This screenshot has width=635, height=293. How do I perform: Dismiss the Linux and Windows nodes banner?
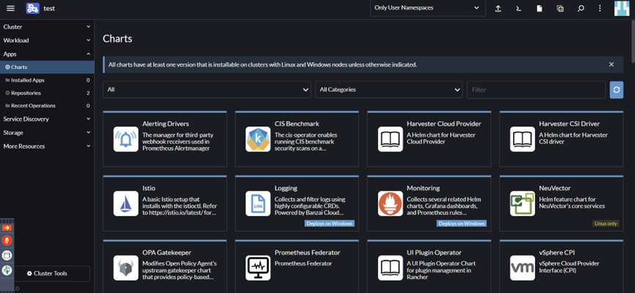pyautogui.click(x=612, y=65)
